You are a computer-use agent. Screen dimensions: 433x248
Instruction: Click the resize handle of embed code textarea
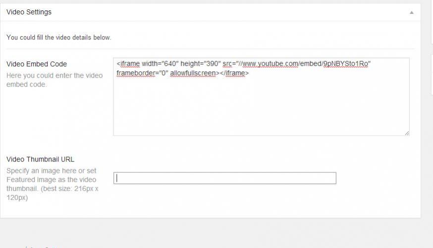coord(407,133)
